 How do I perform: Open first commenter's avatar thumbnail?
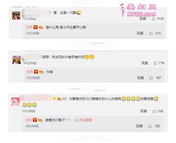[16, 15]
